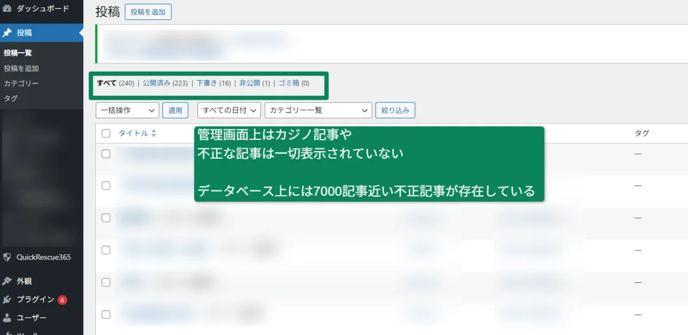
Task: Open the ゴミ箱 (0) filter
Action: click(x=294, y=83)
